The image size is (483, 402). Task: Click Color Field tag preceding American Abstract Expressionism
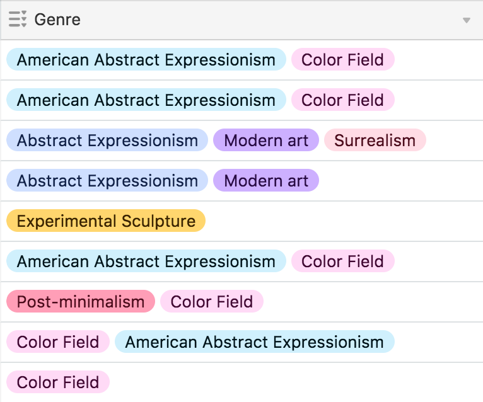[58, 342]
